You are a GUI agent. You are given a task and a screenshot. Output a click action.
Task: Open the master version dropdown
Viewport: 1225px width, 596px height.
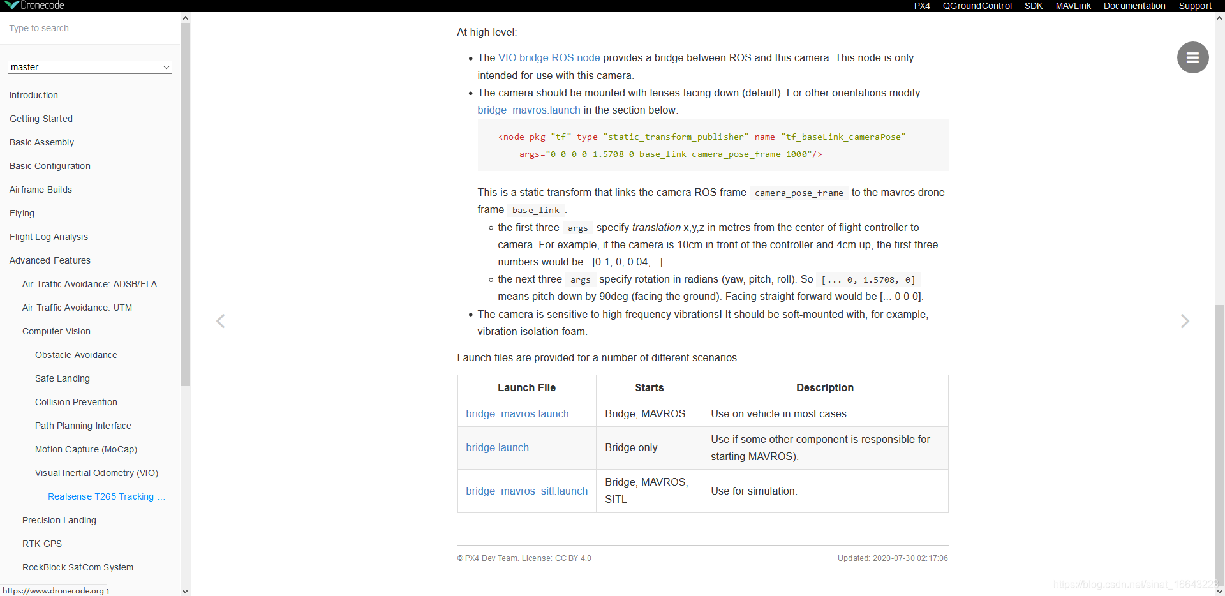pyautogui.click(x=90, y=67)
